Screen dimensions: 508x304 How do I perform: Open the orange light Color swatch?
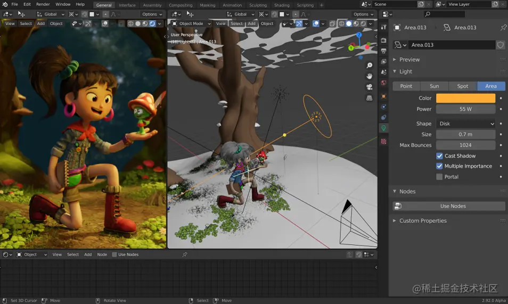(x=465, y=98)
